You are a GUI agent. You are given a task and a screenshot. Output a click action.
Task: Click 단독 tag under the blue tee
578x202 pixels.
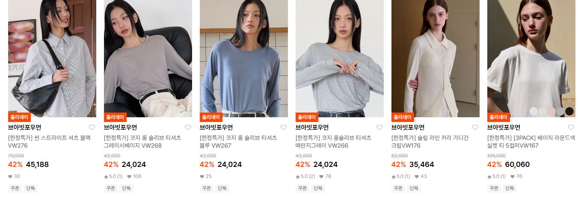[x=222, y=188]
